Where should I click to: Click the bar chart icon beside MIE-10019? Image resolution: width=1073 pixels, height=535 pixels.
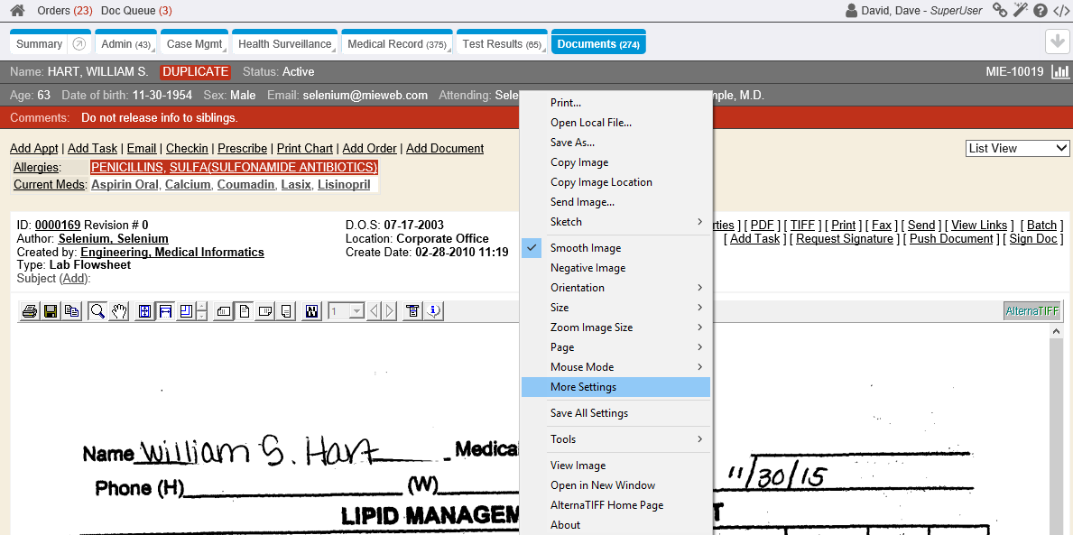click(x=1059, y=72)
